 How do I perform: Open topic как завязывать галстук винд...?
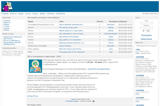click(72, 34)
